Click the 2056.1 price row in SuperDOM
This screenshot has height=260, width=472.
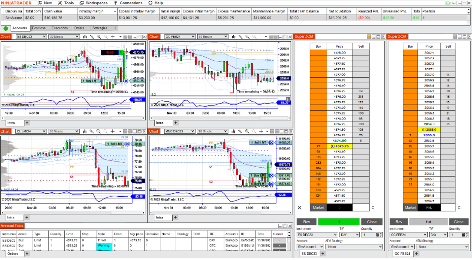[429, 124]
